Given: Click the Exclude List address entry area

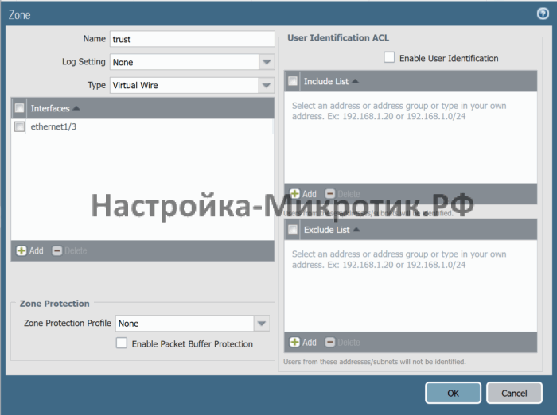Looking at the screenshot, I should [411, 286].
